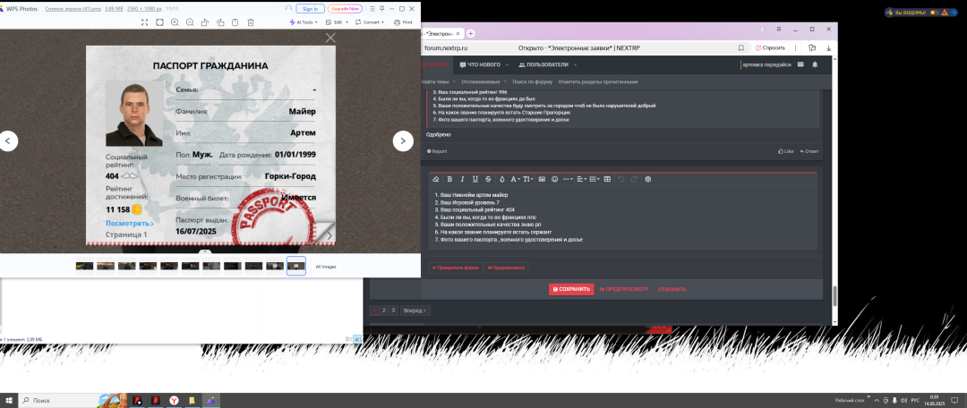The image size is (967, 408).
Task: Open the WPS Photos hamburger menu
Action: 372,9
